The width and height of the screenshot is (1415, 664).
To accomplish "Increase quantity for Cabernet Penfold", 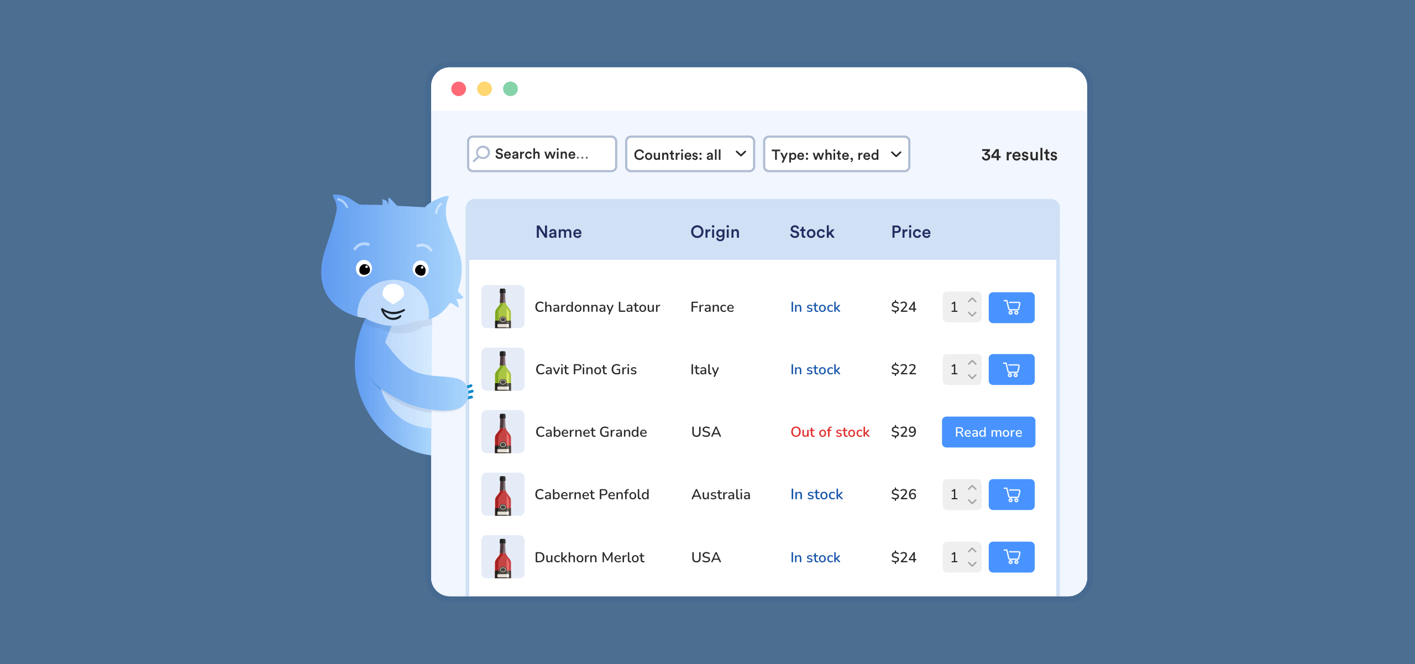I will point(972,488).
